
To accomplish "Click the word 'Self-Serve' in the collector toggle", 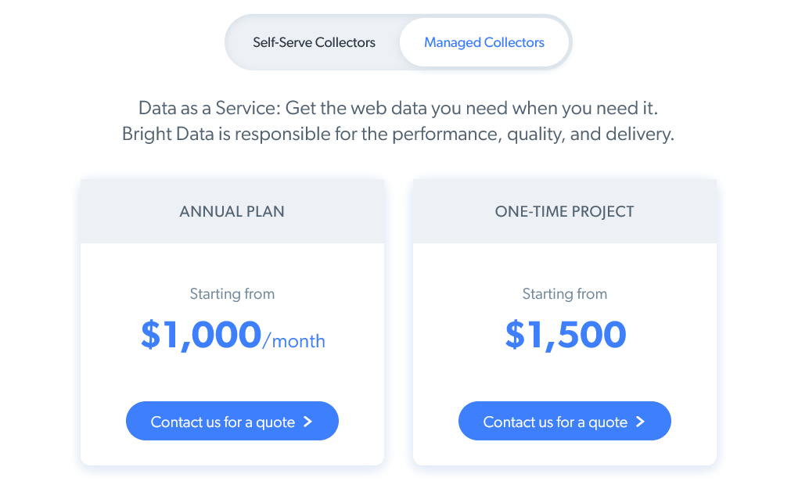I will click(282, 42).
